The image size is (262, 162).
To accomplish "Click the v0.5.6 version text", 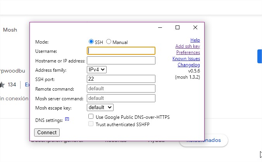I will click(194, 71).
